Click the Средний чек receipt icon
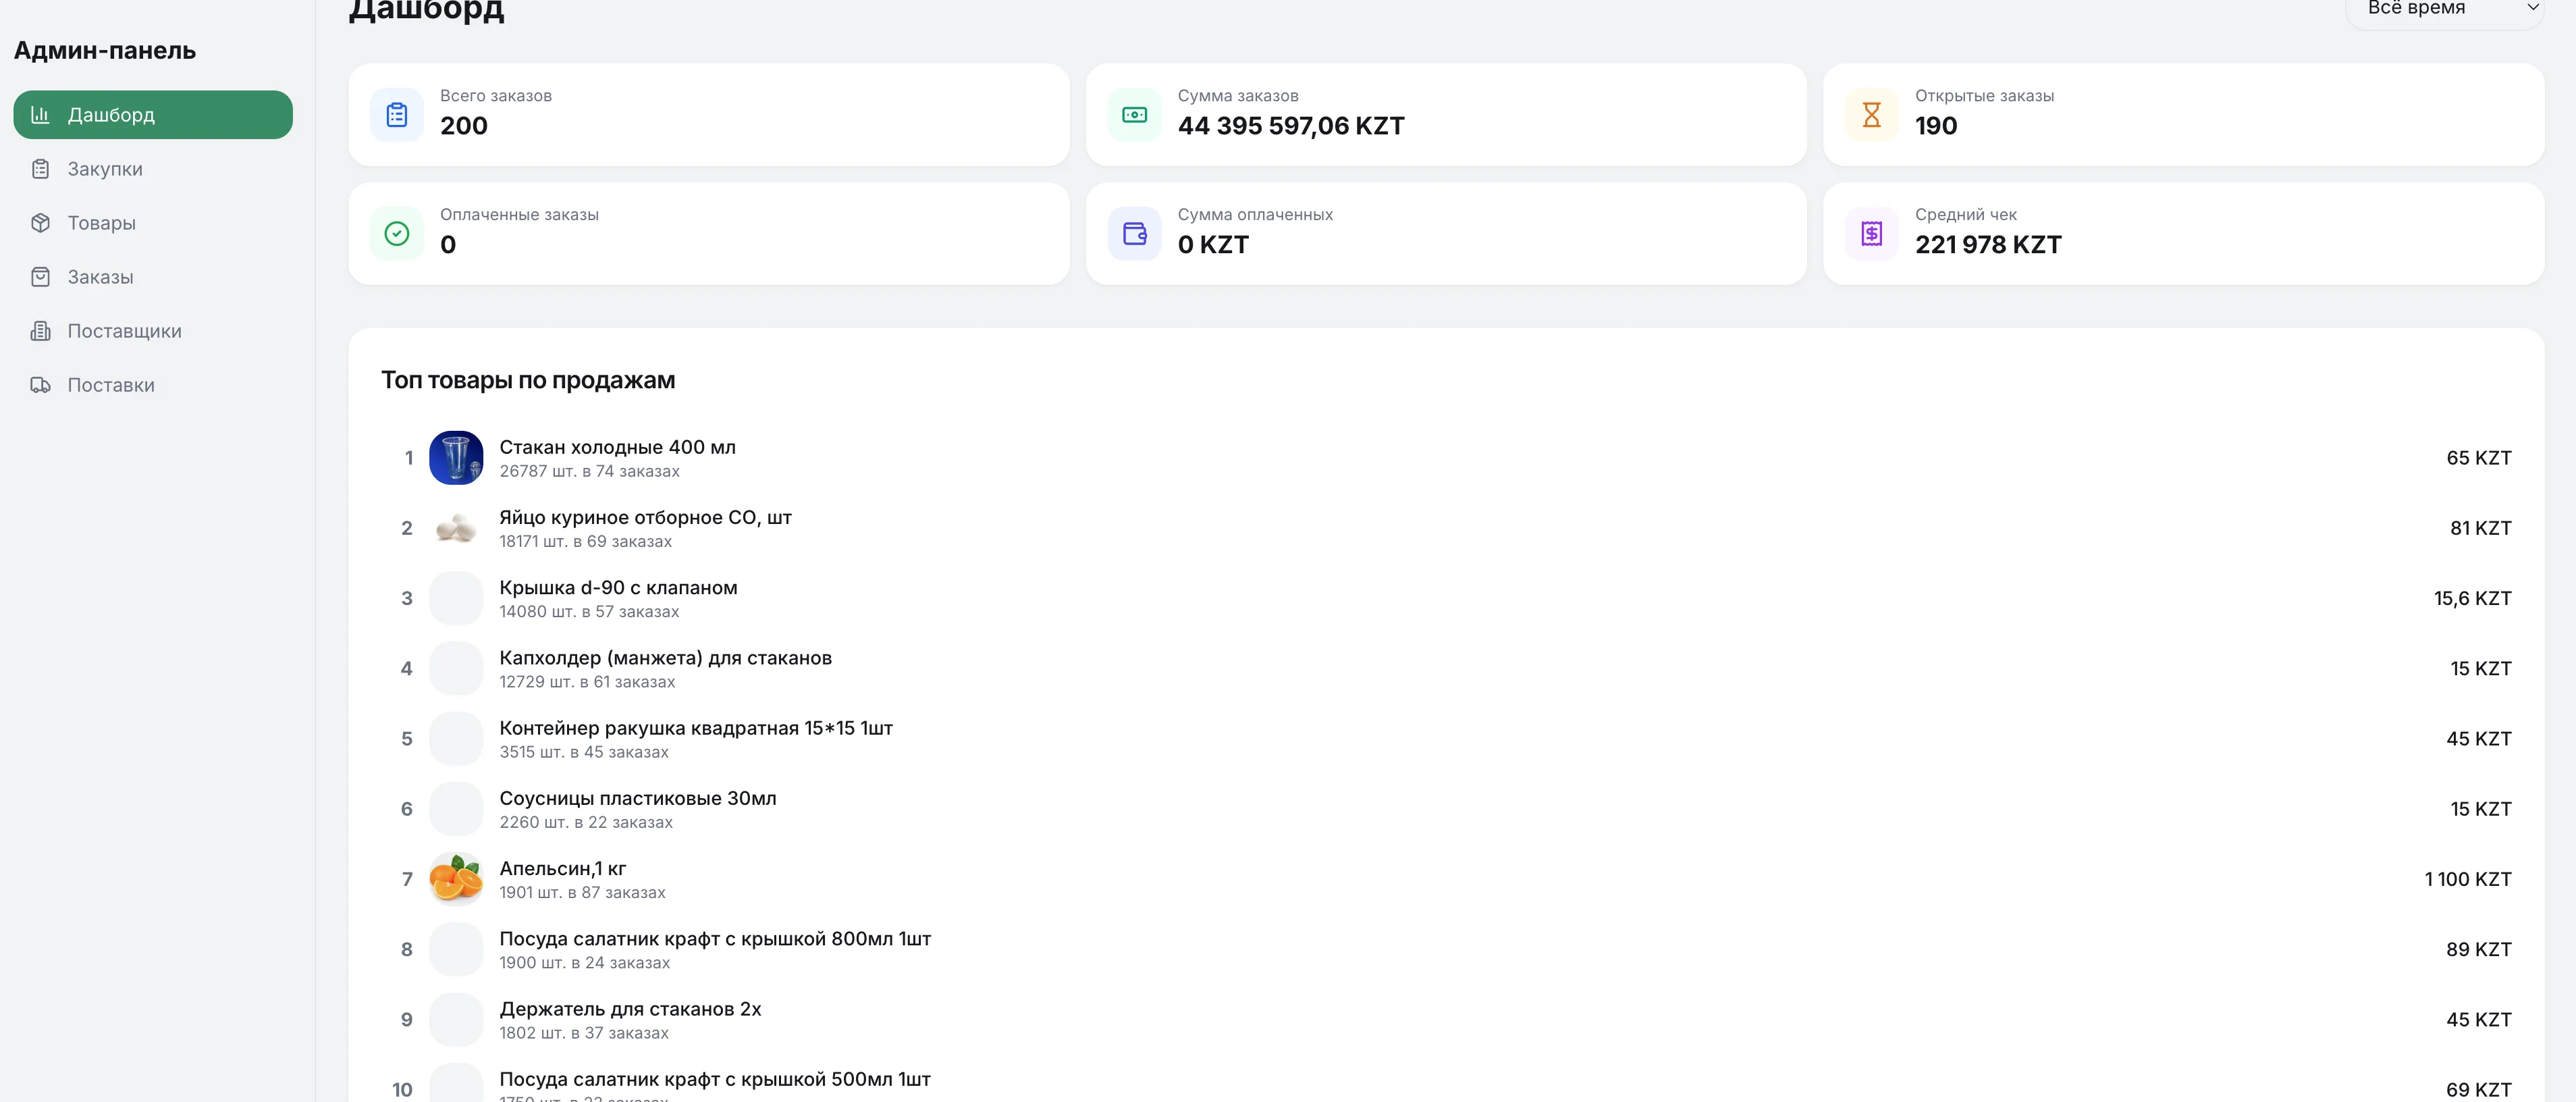The height and width of the screenshot is (1102, 2576). tap(1871, 234)
